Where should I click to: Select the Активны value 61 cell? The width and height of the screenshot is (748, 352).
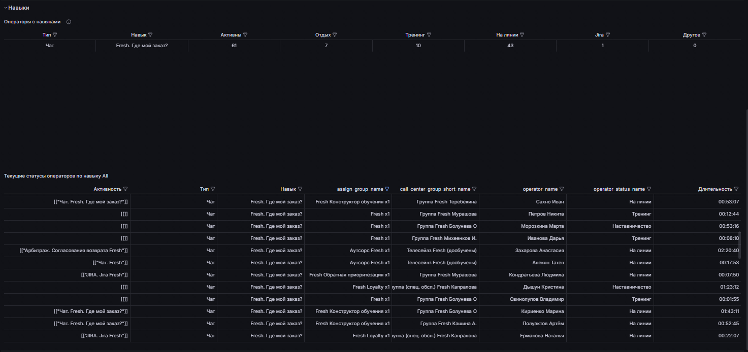234,46
